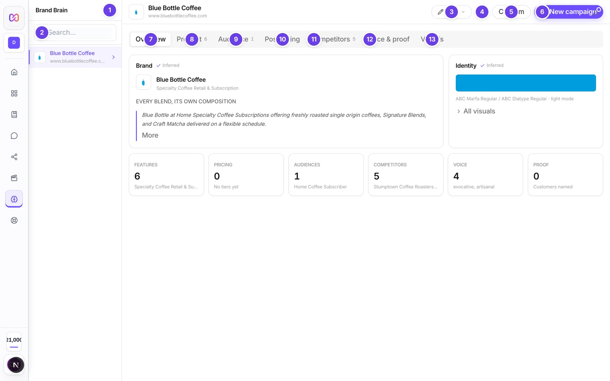Switch to the Competitors tab
Viewport: 610px width, 381px height.
coord(331,39)
